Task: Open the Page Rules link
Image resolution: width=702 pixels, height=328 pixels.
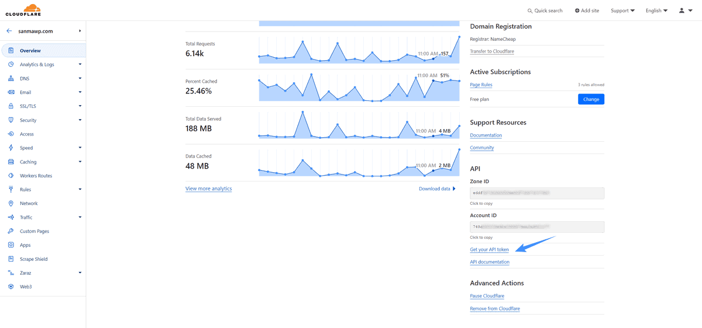Action: pos(481,85)
